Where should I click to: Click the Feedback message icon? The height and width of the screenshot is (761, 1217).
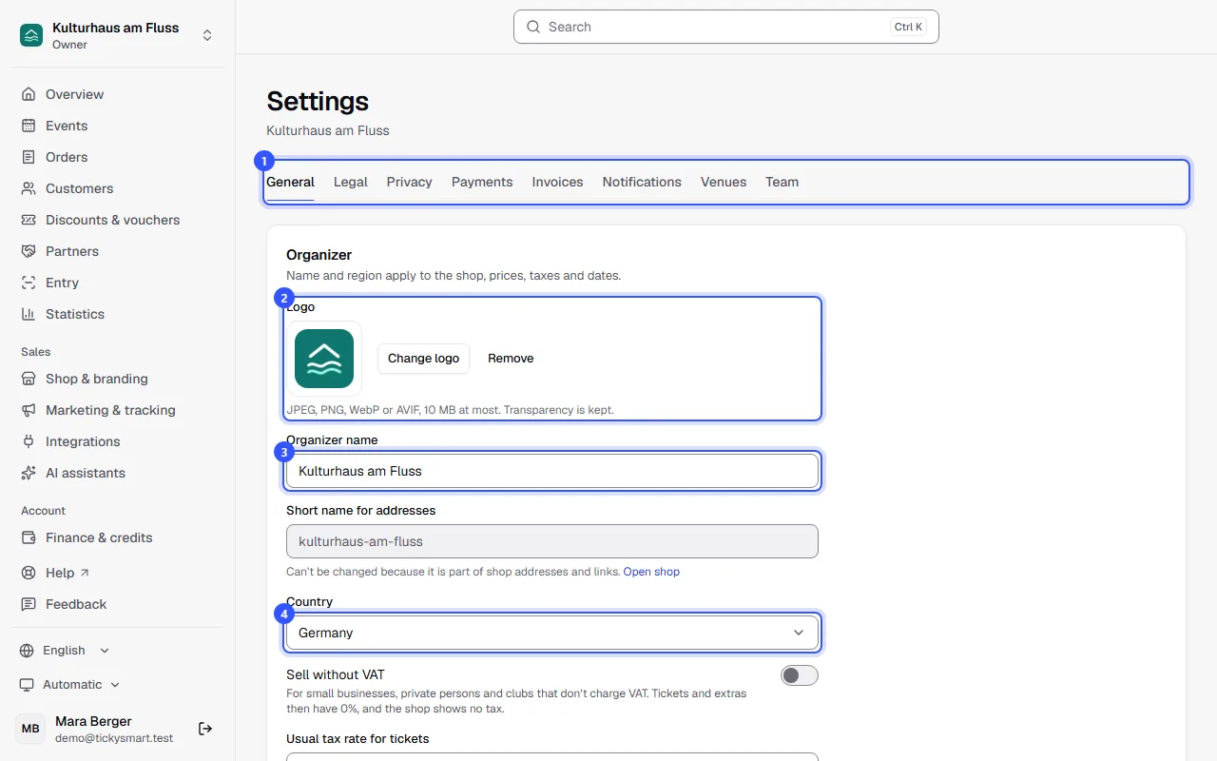click(29, 604)
